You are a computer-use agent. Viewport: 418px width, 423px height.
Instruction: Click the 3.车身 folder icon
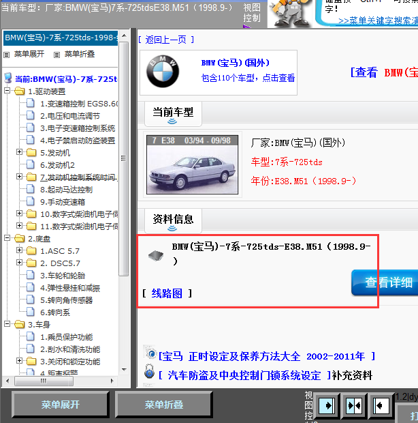click(x=19, y=324)
